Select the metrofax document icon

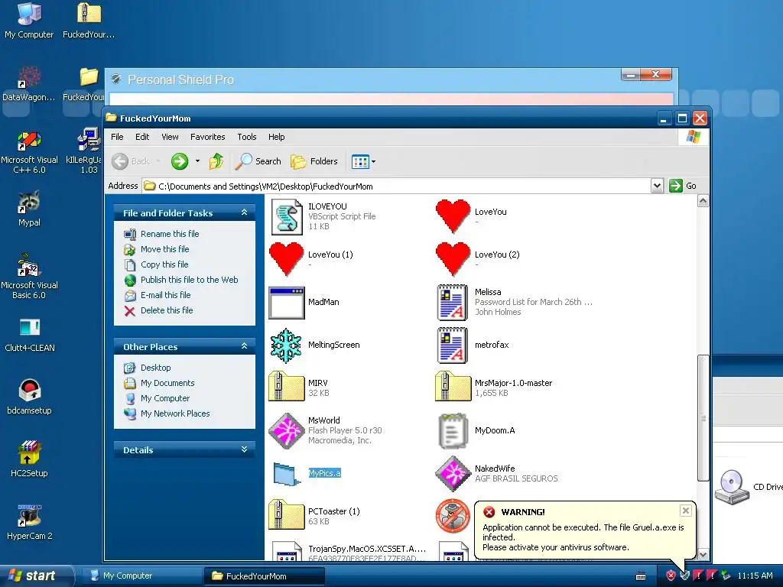[x=453, y=345]
